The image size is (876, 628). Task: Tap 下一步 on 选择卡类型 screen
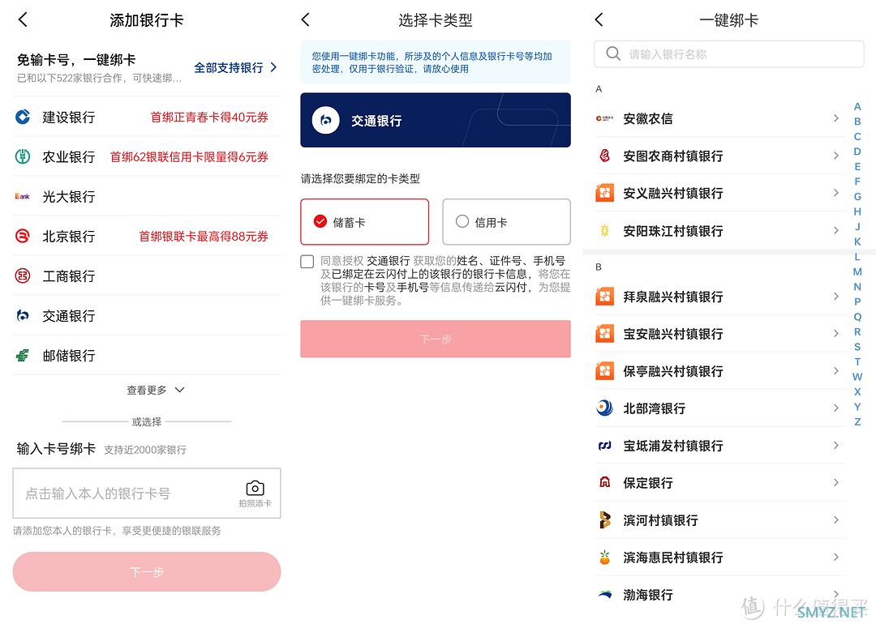coord(436,339)
